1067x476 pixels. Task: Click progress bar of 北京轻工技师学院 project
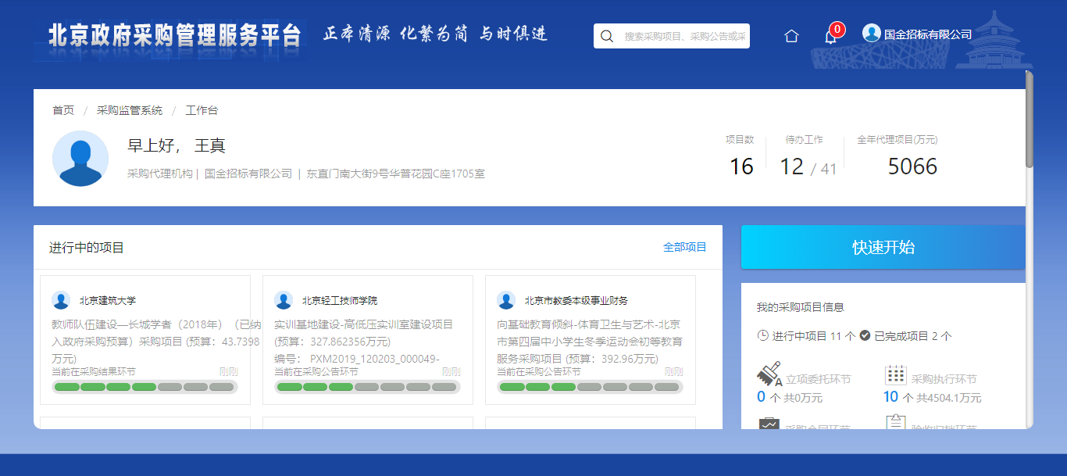point(367,387)
